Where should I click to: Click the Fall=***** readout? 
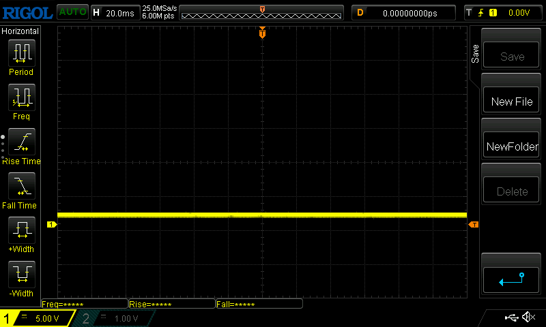coord(259,304)
